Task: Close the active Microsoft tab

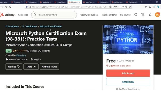Action: (79, 2)
